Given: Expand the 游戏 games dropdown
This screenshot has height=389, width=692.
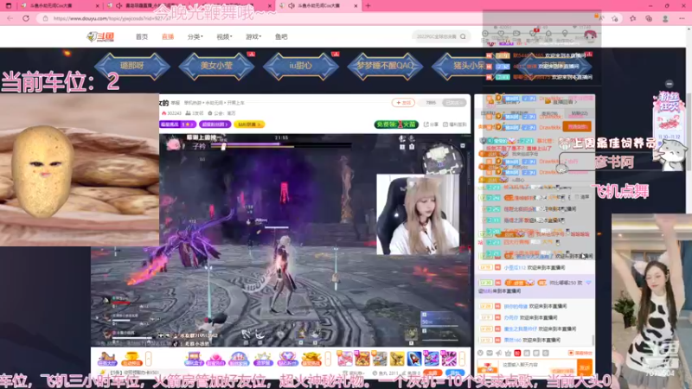Looking at the screenshot, I should click(x=253, y=36).
